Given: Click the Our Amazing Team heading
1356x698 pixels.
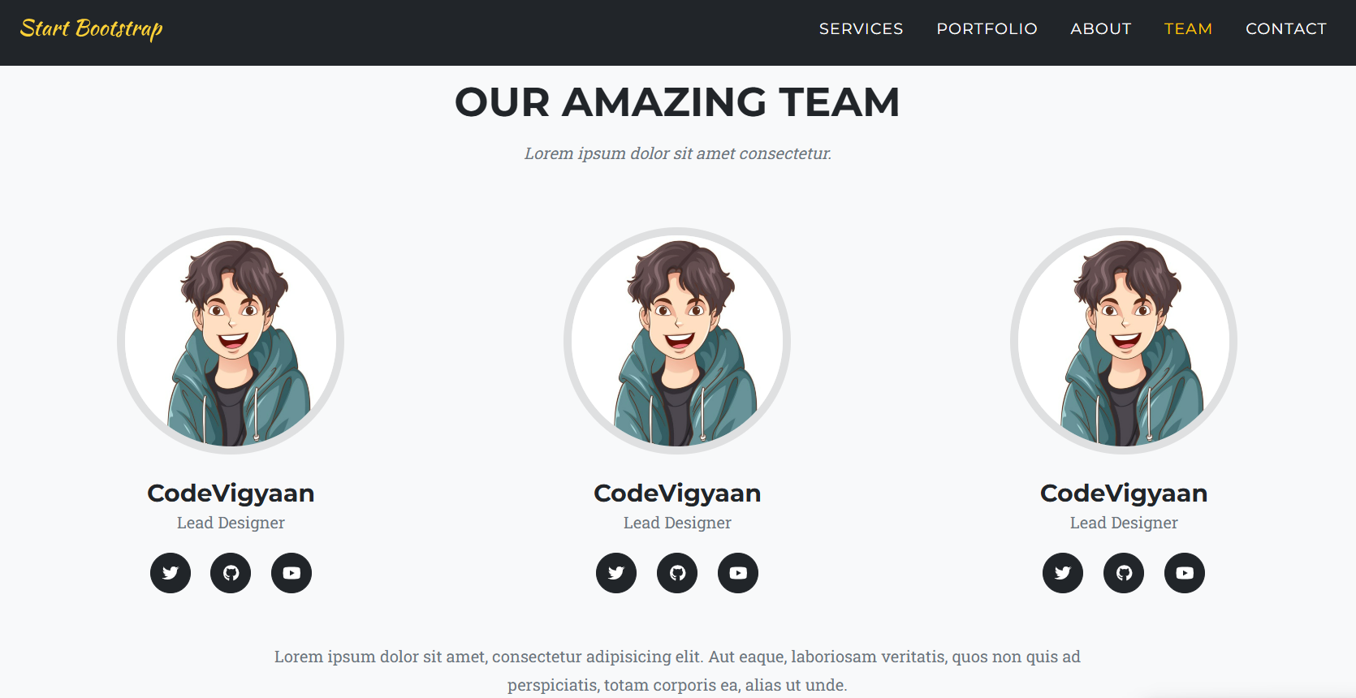Looking at the screenshot, I should point(677,102).
